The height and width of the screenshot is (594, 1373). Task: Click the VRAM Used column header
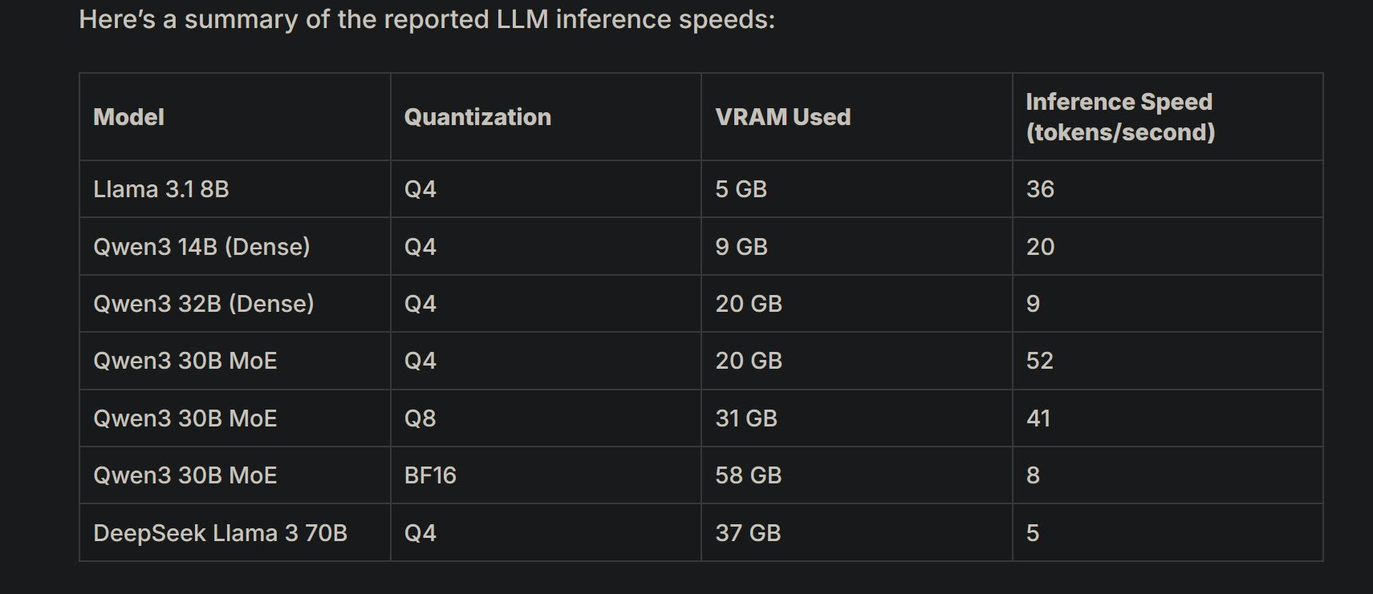tap(782, 117)
